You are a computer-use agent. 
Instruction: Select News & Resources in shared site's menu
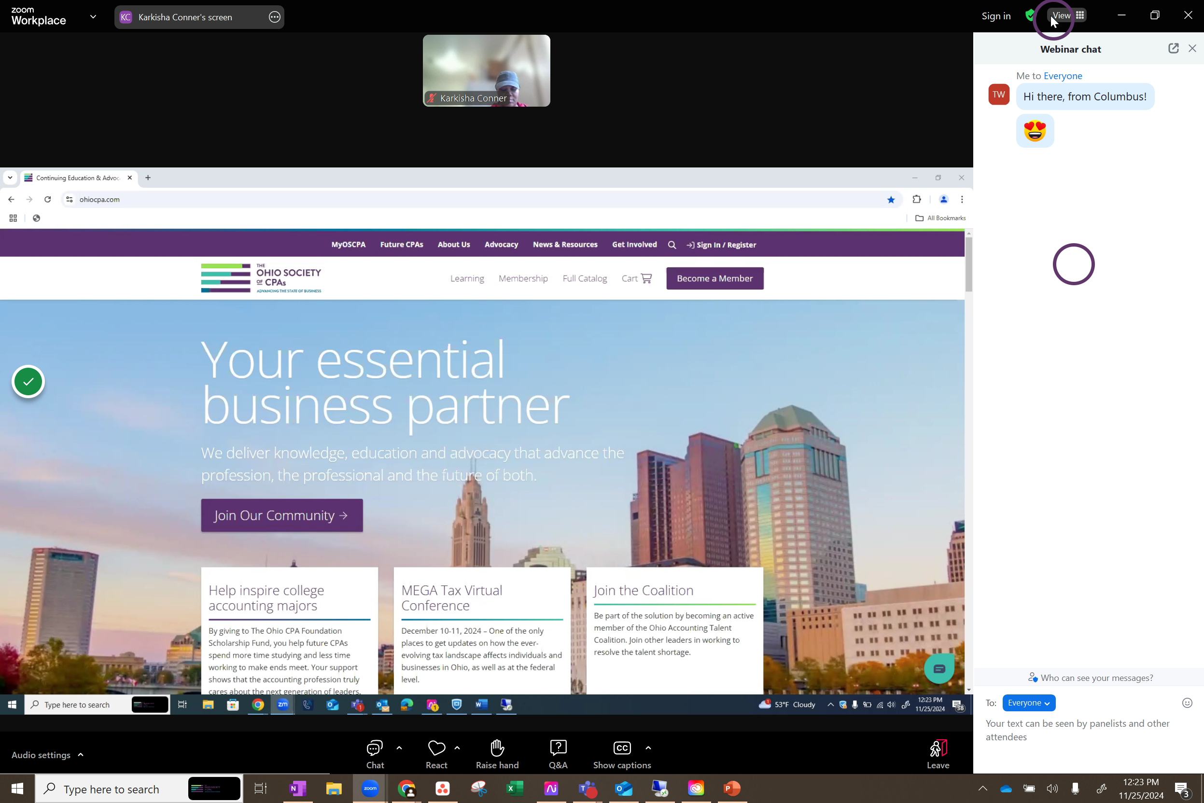(565, 244)
